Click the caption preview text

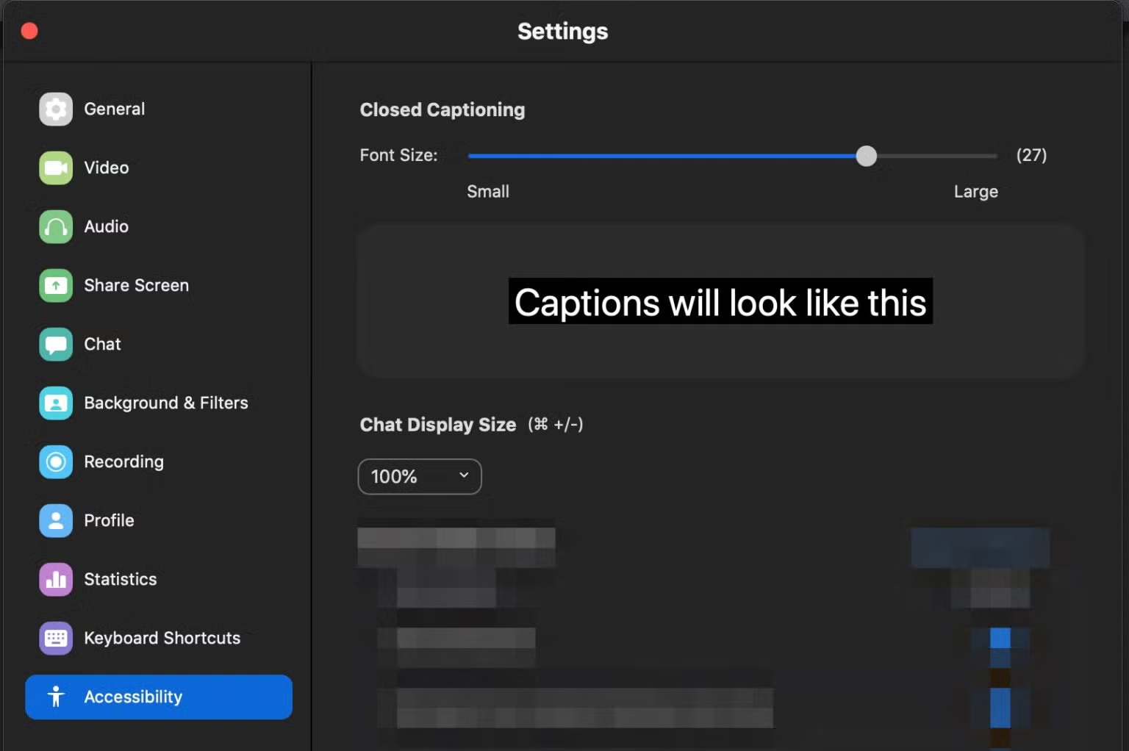tap(720, 302)
